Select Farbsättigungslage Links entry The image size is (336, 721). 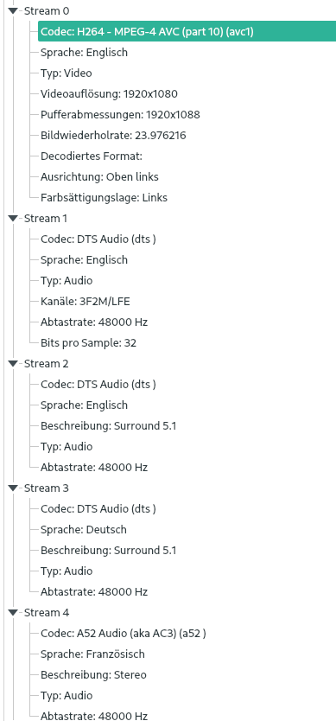(x=104, y=198)
